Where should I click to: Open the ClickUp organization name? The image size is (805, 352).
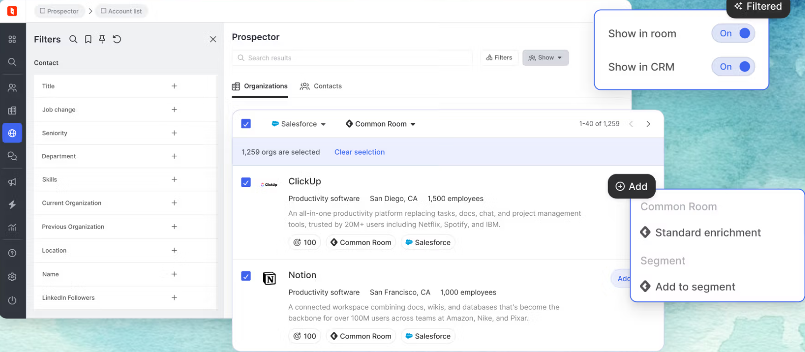coord(305,181)
